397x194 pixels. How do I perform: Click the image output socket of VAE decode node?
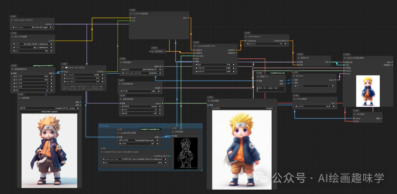[381, 118]
